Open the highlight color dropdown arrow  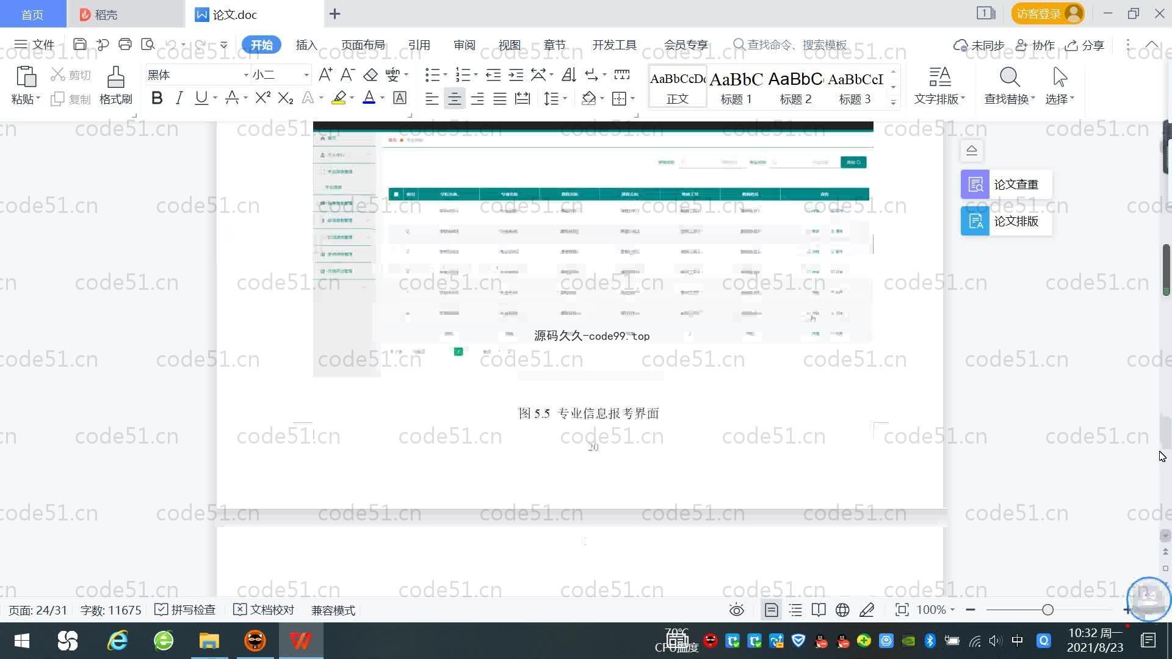[x=352, y=98]
